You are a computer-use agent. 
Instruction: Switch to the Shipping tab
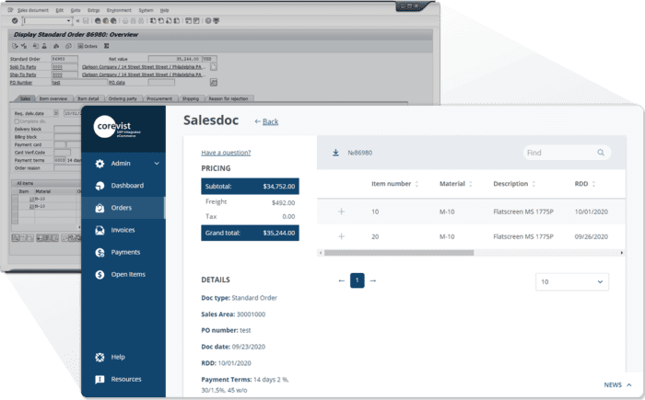point(191,98)
